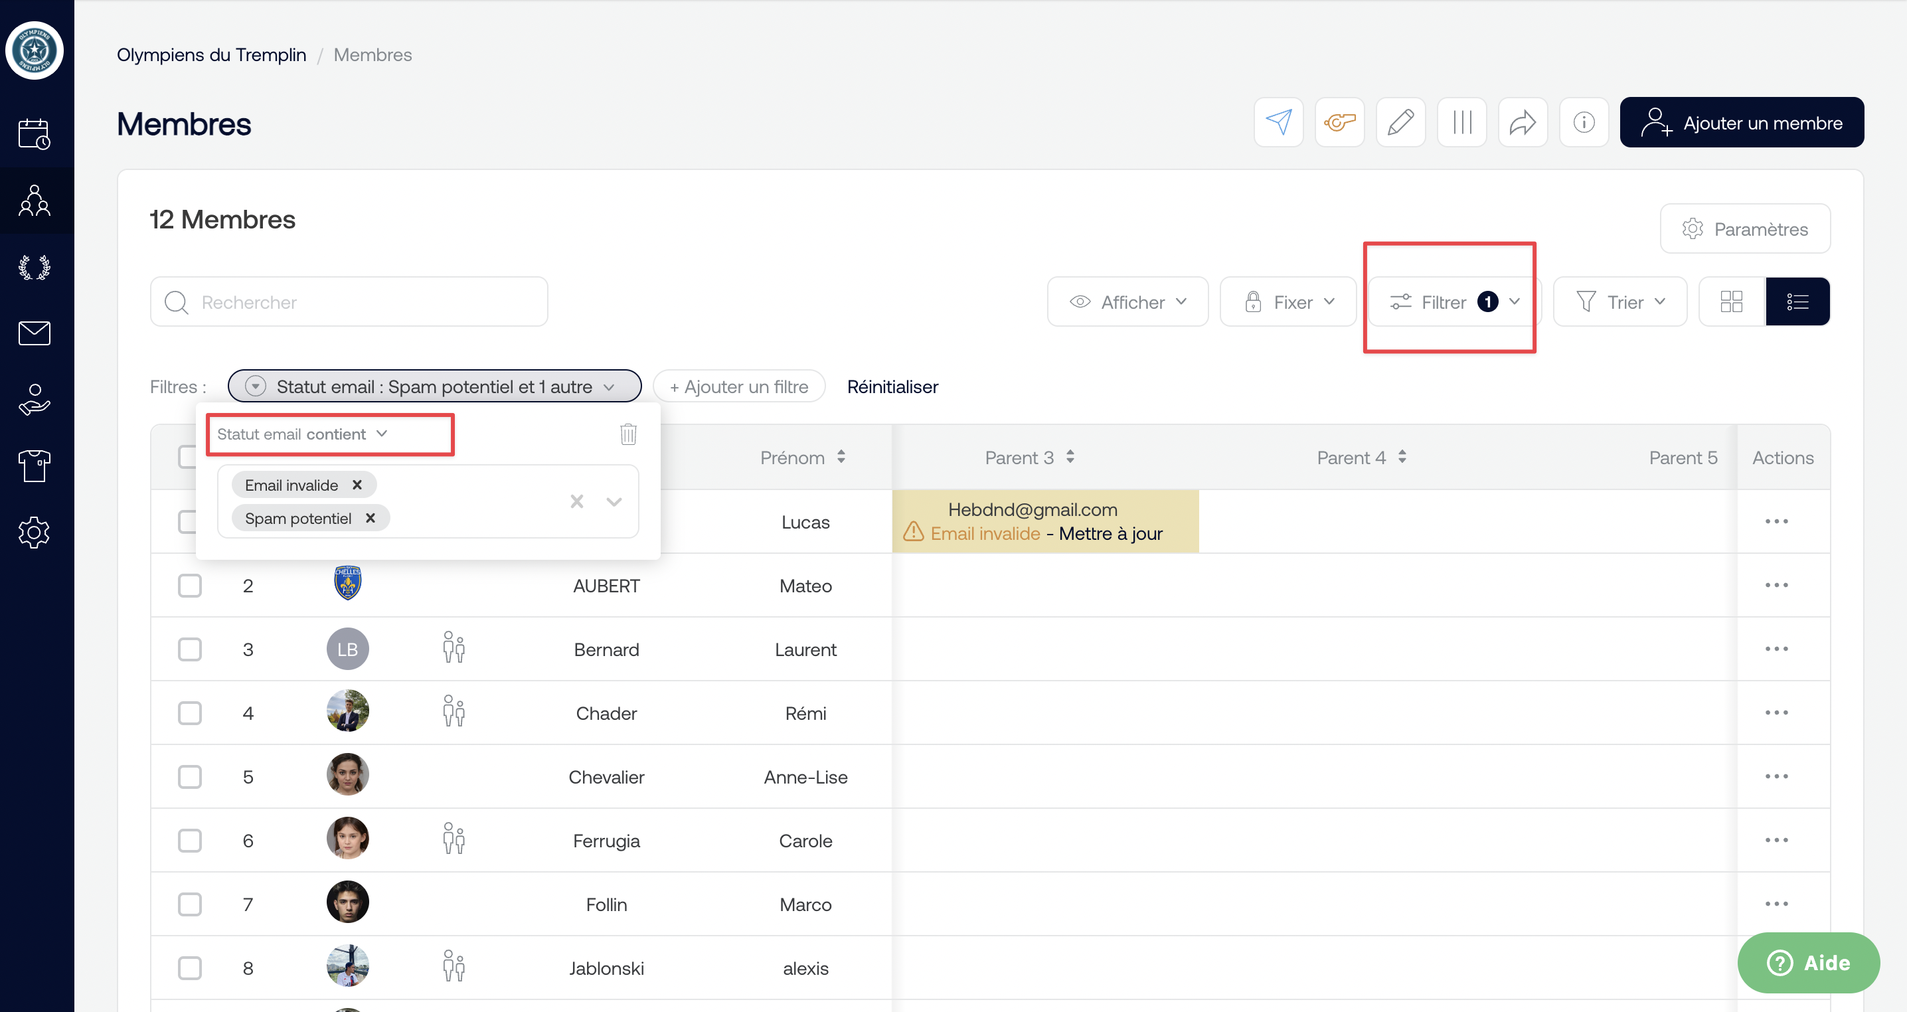Open the actions menu for AUBERT Mateo
Viewport: 1907px width, 1012px height.
pos(1776,585)
